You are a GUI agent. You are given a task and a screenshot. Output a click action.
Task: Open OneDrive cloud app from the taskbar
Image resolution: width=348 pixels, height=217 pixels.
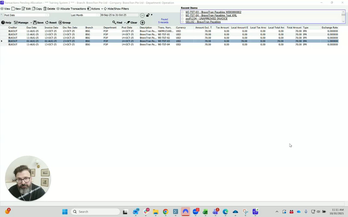[235, 212]
